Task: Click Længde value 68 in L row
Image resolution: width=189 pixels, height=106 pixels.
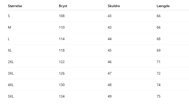Action: (x=158, y=39)
